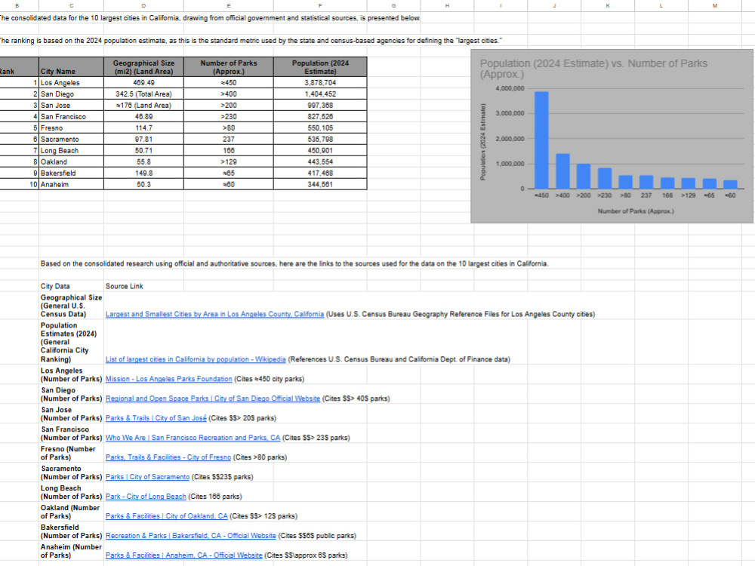The height and width of the screenshot is (566, 755).
Task: Click the chart bar labeled 237
Action: [646, 182]
